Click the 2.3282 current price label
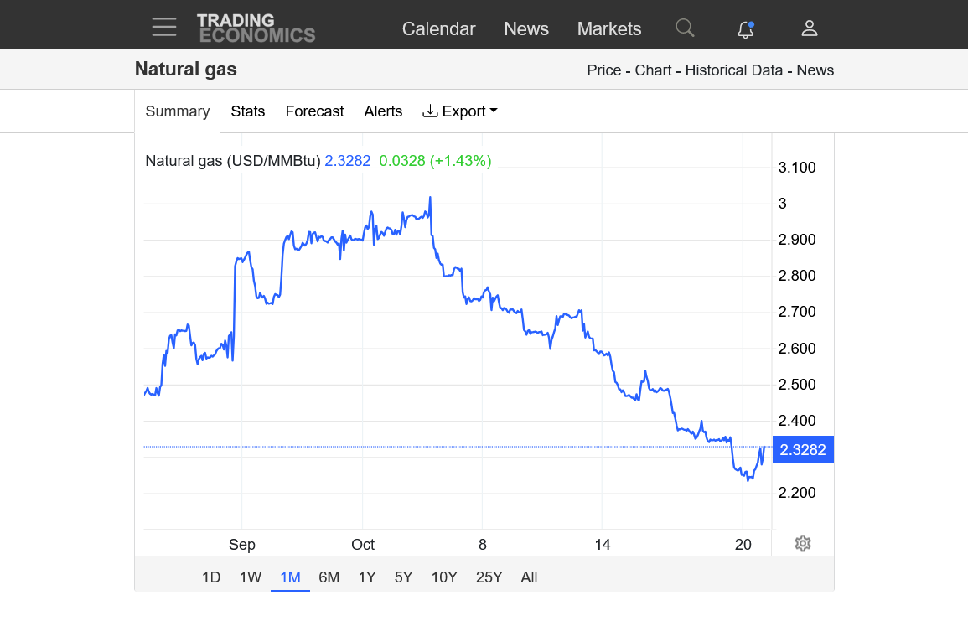Viewport: 968px width, 621px height. pos(803,449)
